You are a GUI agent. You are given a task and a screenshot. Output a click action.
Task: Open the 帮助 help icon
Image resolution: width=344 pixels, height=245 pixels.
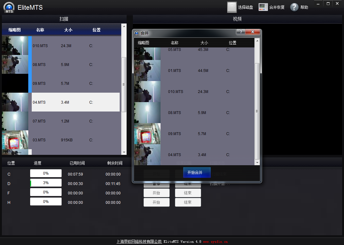(x=294, y=7)
